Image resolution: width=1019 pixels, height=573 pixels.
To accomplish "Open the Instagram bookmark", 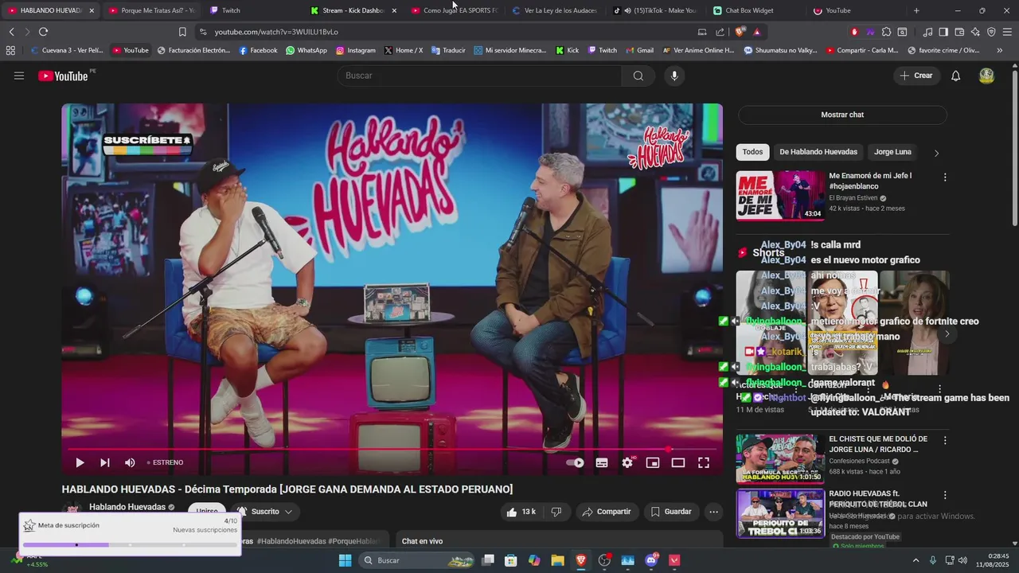I will [356, 50].
